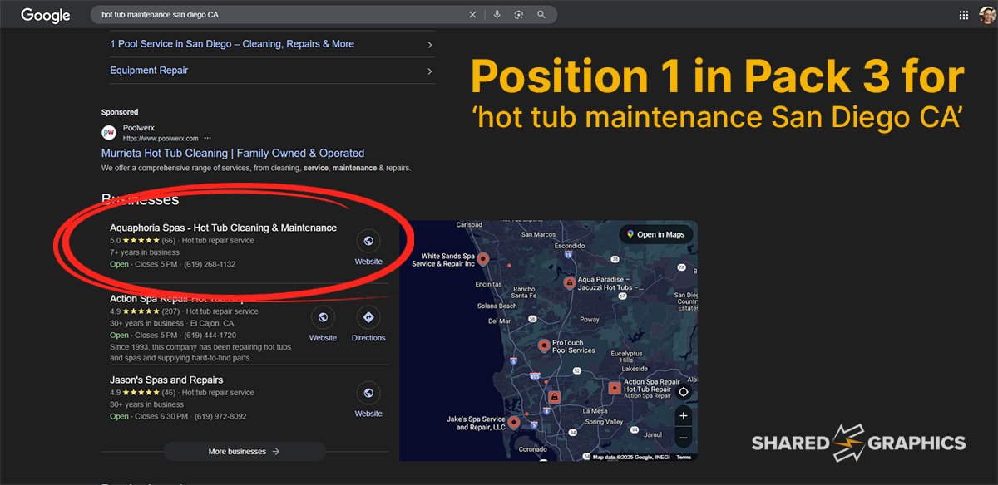Click Jason's Spas phone (619) 972-8092
Viewport: 998px width, 485px height.
pyautogui.click(x=220, y=417)
